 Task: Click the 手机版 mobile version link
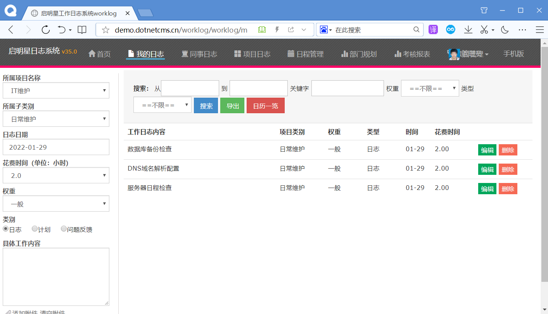[513, 54]
